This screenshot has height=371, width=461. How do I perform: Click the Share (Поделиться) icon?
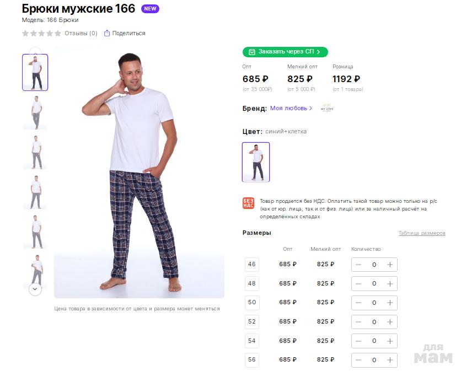(x=107, y=33)
